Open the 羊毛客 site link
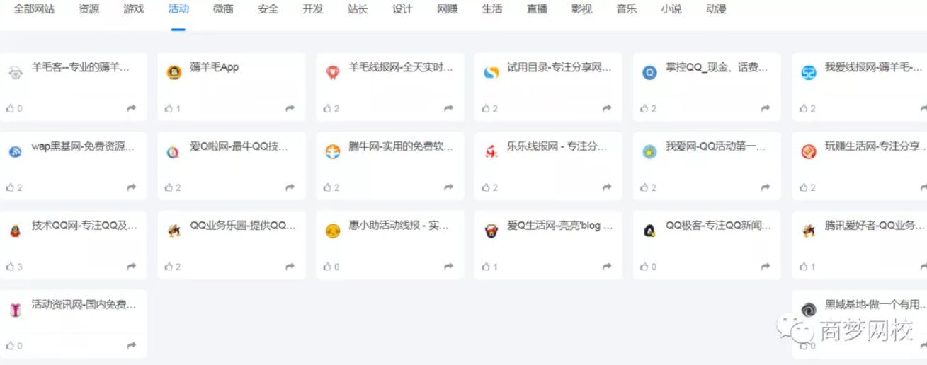 tap(81, 68)
